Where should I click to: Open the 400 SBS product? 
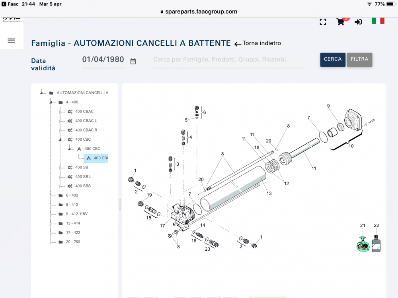83,186
